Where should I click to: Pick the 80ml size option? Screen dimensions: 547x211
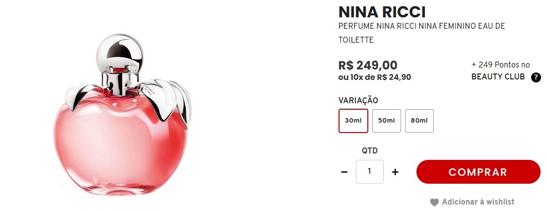pos(419,121)
